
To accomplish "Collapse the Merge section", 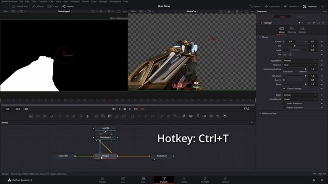I will pos(260,37).
